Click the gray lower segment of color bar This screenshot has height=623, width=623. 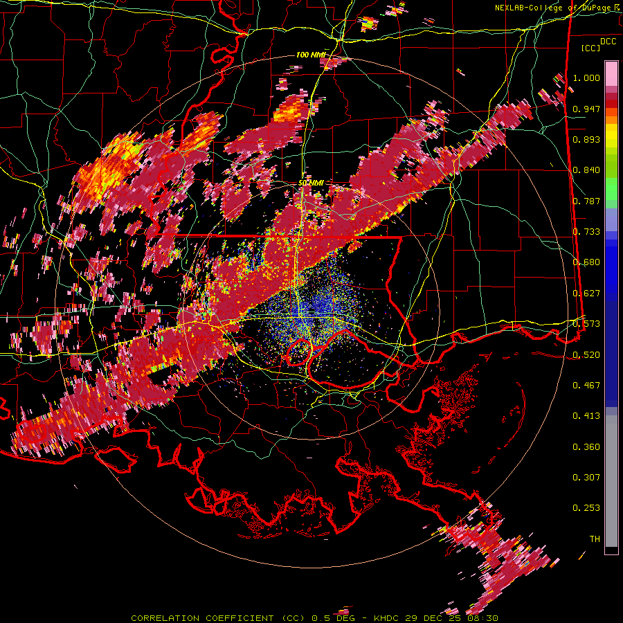click(611, 481)
